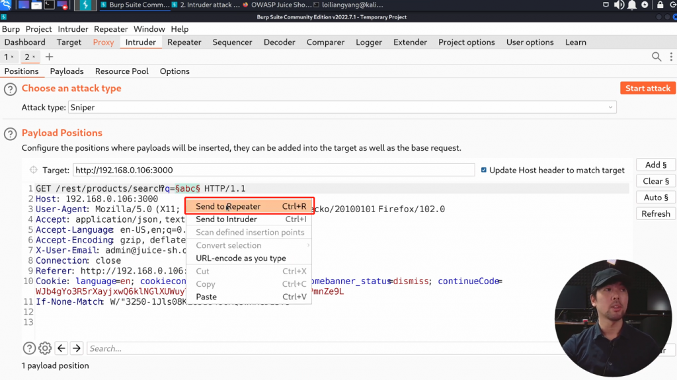Open the Window menu

[149, 29]
